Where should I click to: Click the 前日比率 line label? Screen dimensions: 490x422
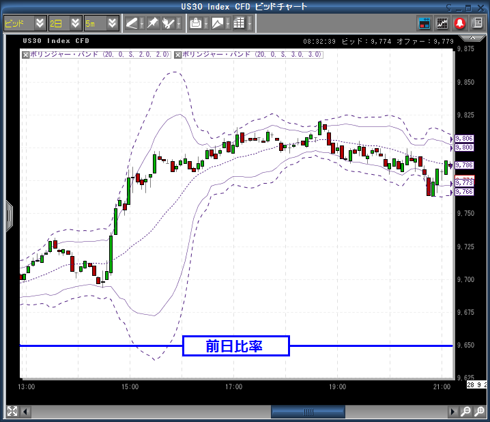tap(235, 346)
